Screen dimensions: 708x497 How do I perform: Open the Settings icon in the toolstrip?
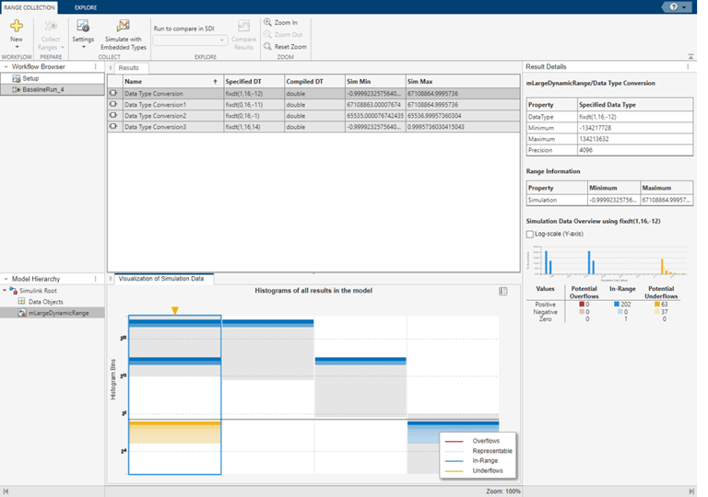(x=83, y=26)
